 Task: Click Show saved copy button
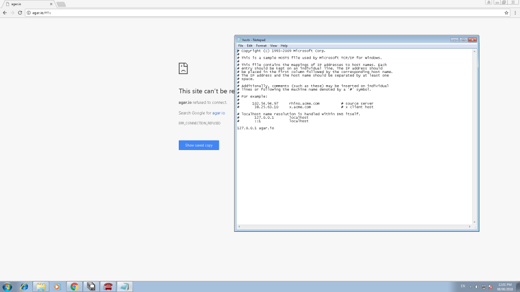(199, 145)
